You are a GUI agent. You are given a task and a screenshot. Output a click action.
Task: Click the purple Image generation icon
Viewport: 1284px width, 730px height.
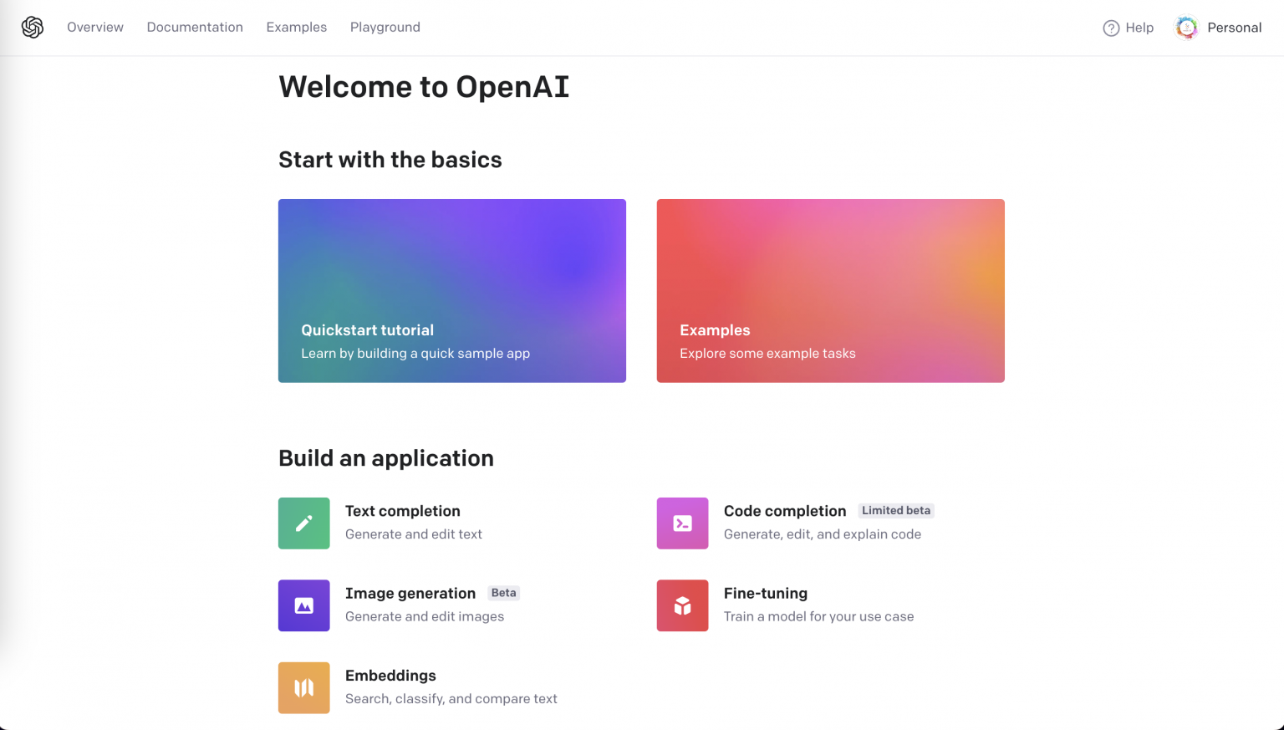(x=304, y=605)
